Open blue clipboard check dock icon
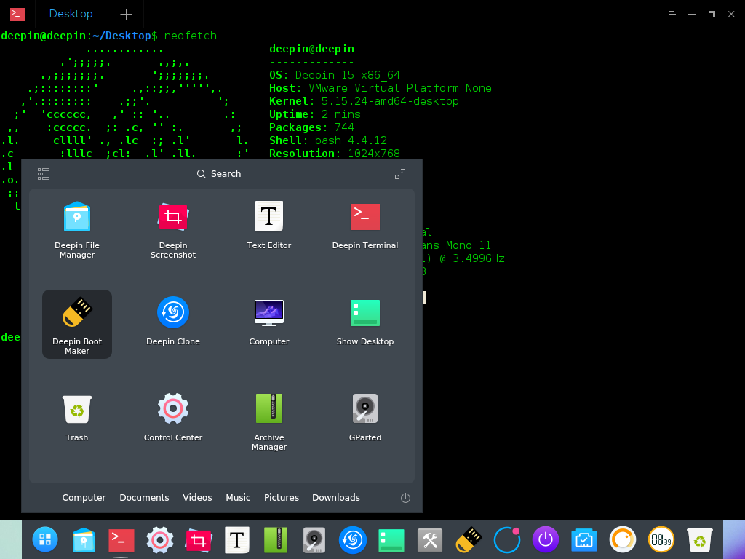Viewport: 745px width, 559px height. point(584,539)
